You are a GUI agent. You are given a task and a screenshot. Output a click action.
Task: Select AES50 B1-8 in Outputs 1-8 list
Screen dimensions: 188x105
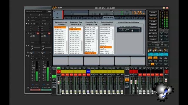click(x=60, y=47)
